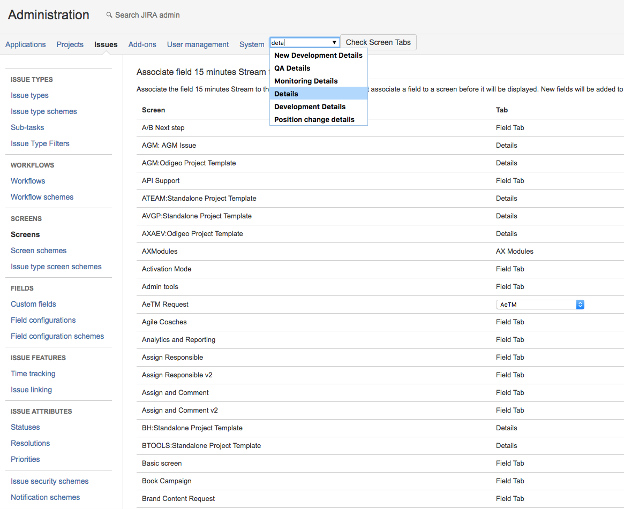Select 'Details' option in dropdown list
The height and width of the screenshot is (509, 624).
click(286, 94)
